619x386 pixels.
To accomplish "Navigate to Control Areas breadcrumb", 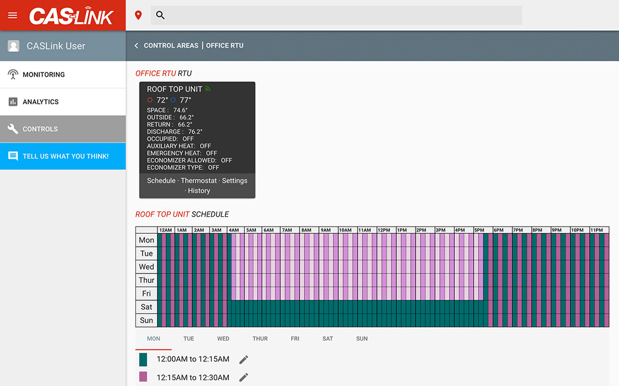I will pos(171,46).
